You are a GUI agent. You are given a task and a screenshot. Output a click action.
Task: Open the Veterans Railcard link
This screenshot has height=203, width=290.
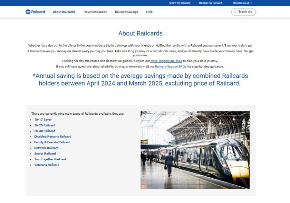click(x=47, y=165)
